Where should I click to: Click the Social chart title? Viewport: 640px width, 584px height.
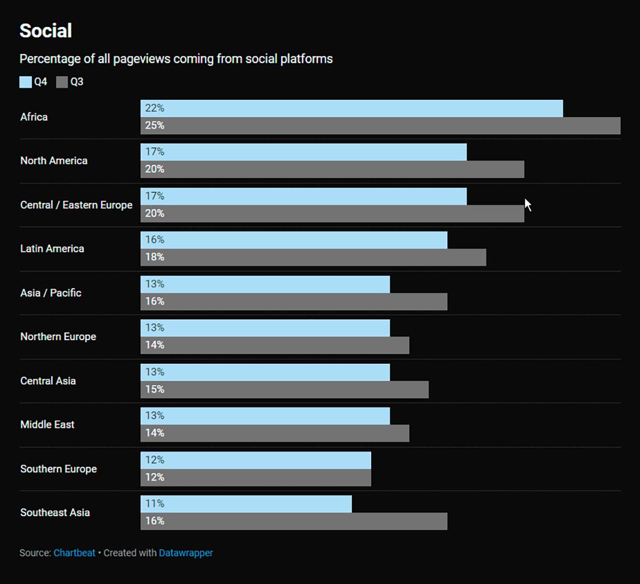(46, 31)
